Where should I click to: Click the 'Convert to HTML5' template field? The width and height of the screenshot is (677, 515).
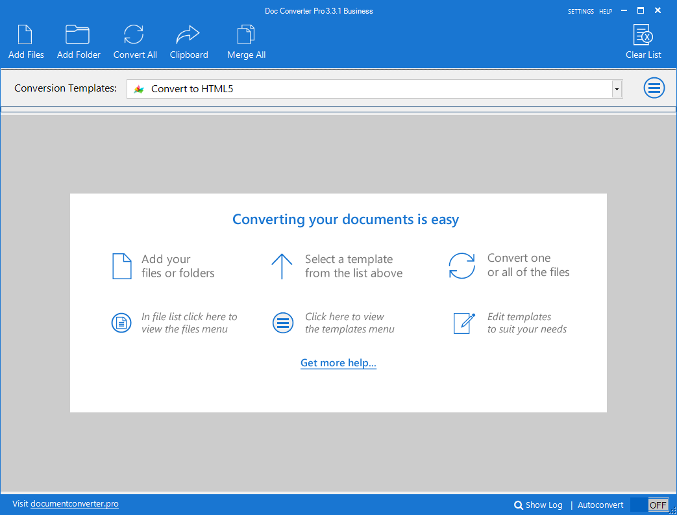375,89
